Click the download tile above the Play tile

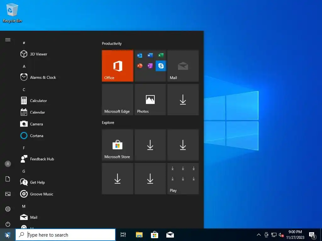[x=183, y=145]
